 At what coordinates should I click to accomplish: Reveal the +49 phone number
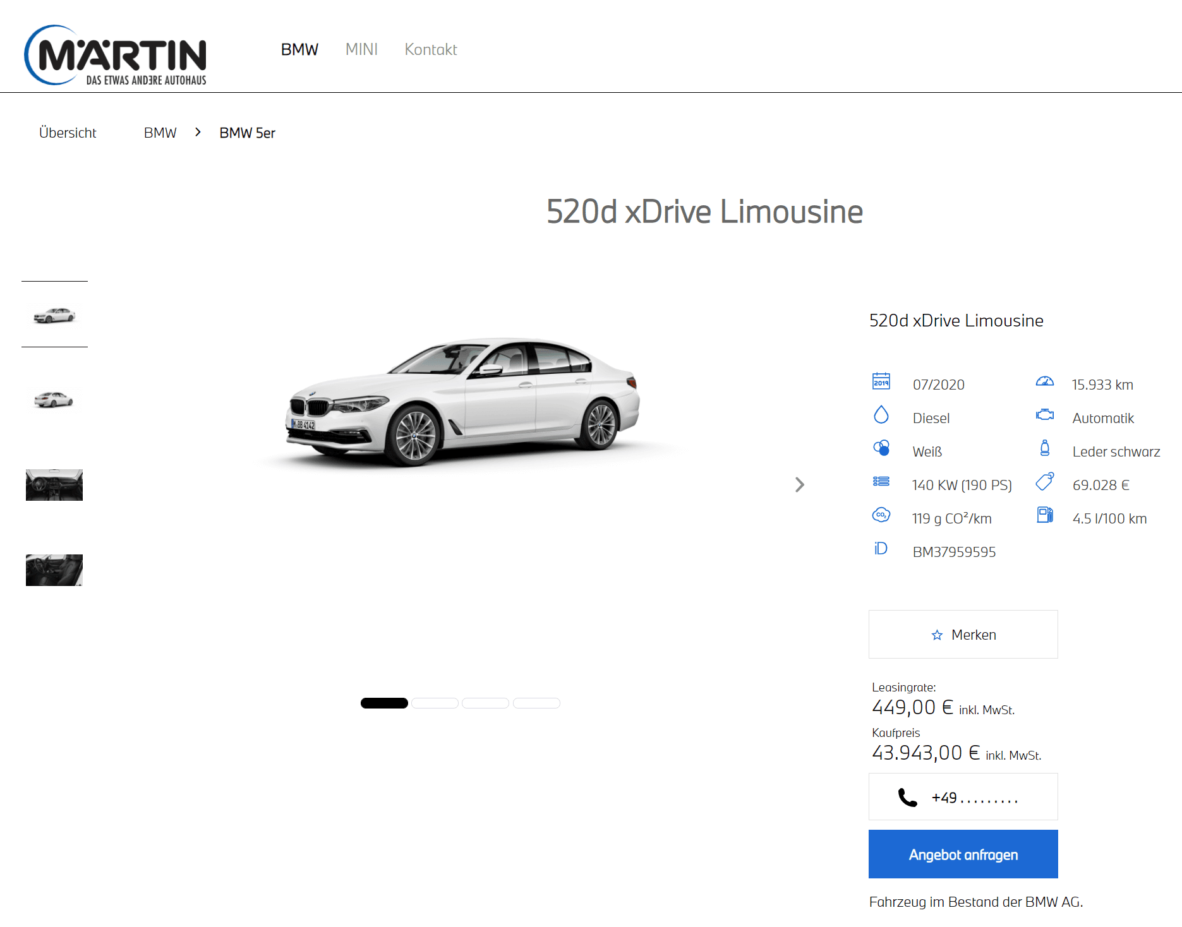[963, 797]
